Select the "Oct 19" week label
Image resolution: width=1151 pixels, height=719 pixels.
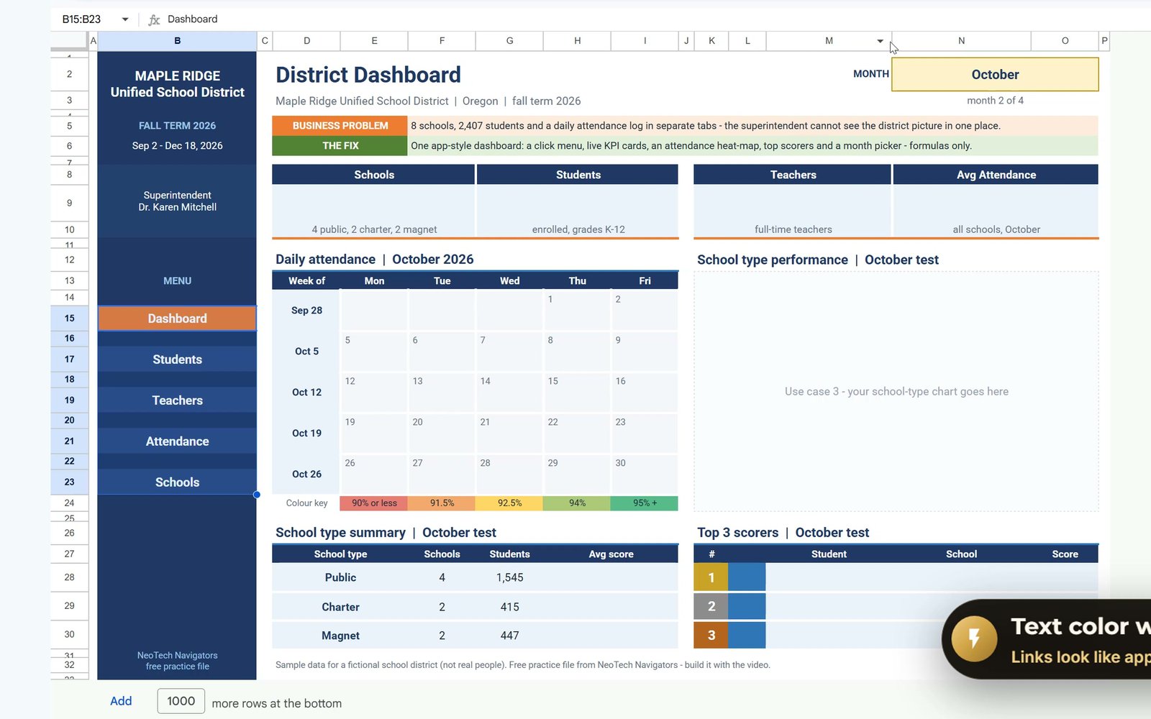[x=306, y=433]
